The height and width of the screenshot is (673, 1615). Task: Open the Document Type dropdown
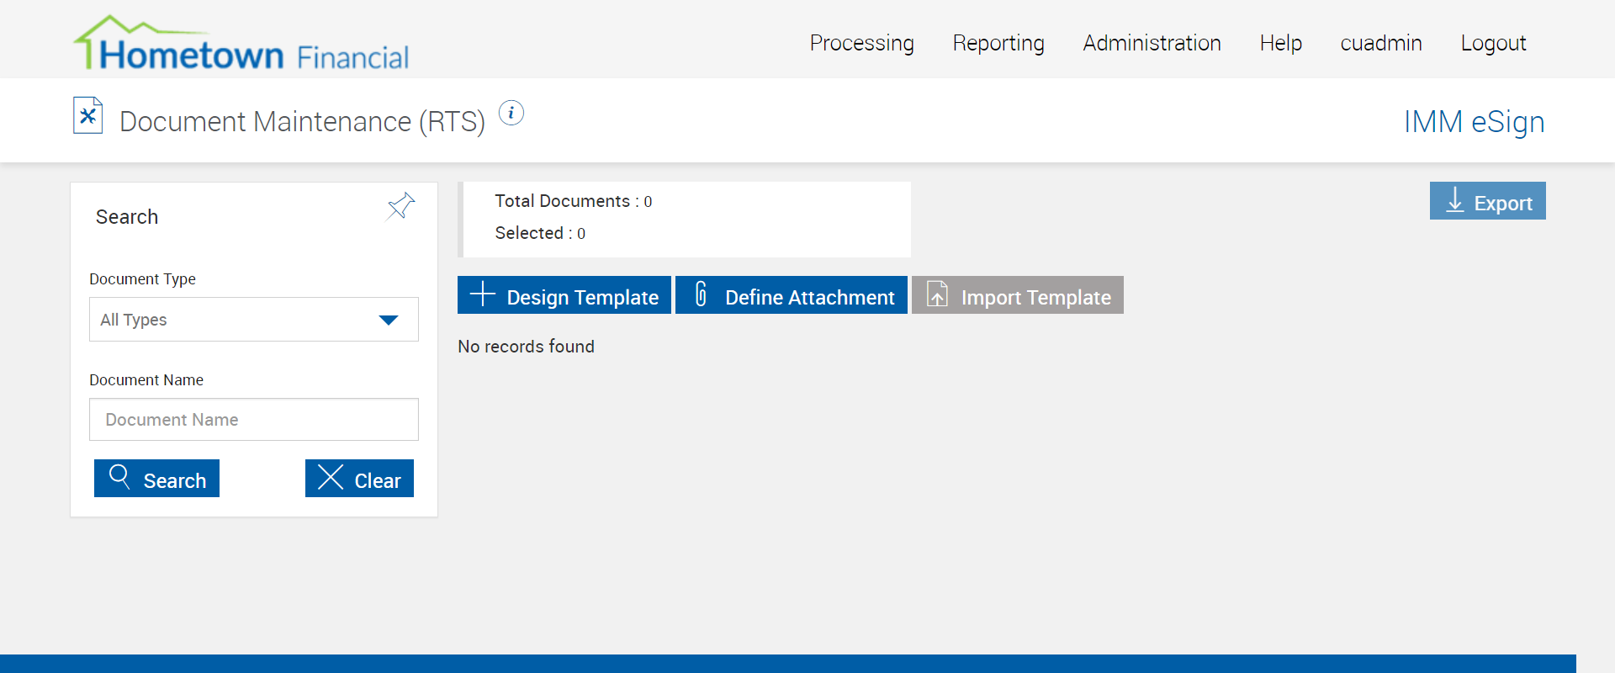pos(253,320)
